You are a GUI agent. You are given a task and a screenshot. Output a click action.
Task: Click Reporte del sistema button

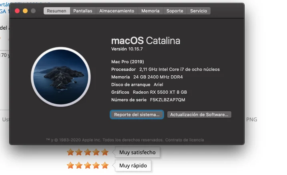point(137,115)
